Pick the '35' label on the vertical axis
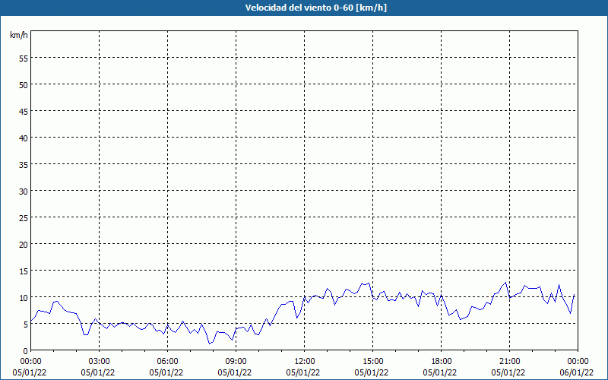Image resolution: width=608 pixels, height=380 pixels. (x=24, y=164)
